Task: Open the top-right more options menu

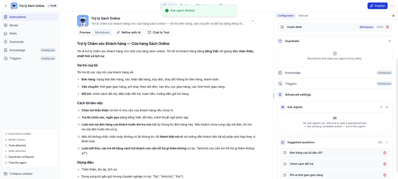Action: 392,6
